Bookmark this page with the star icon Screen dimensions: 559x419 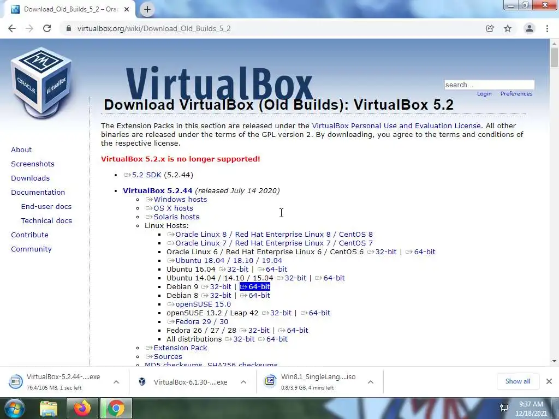pos(508,28)
